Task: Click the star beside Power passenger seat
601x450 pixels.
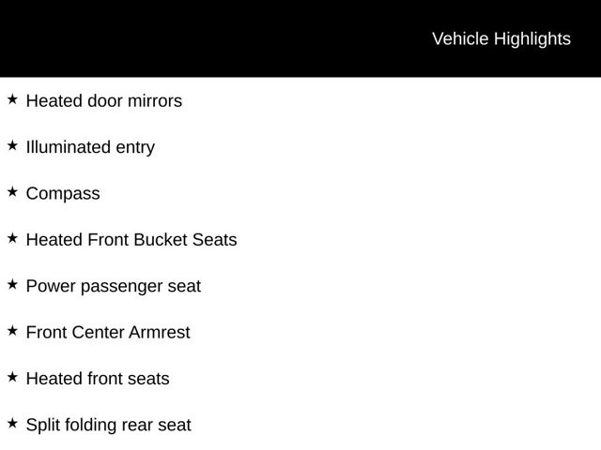Action: (x=12, y=284)
